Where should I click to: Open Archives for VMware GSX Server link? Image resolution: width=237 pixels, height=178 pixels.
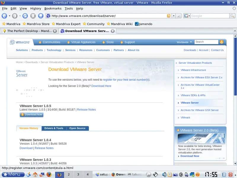pyautogui.click(x=200, y=110)
